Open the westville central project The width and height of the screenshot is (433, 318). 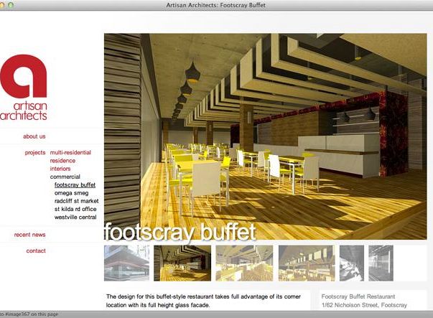75,218
